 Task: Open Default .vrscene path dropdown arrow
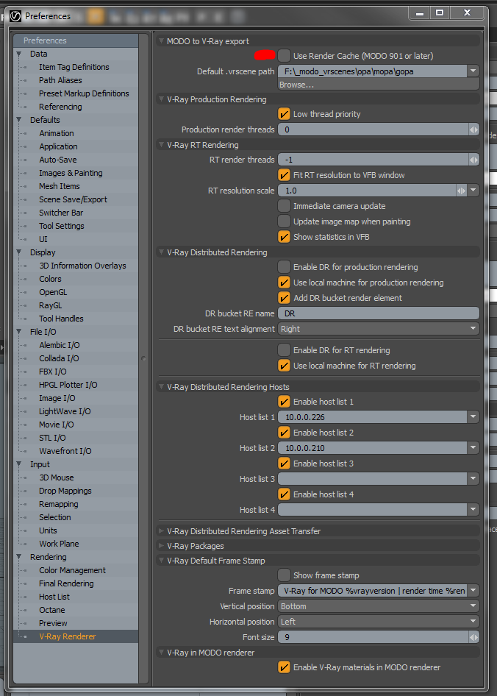point(473,71)
